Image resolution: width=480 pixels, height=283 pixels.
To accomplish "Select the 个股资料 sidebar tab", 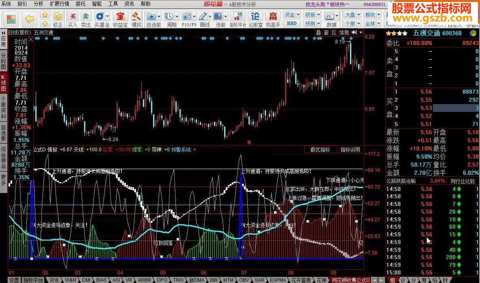I will (x=3, y=107).
